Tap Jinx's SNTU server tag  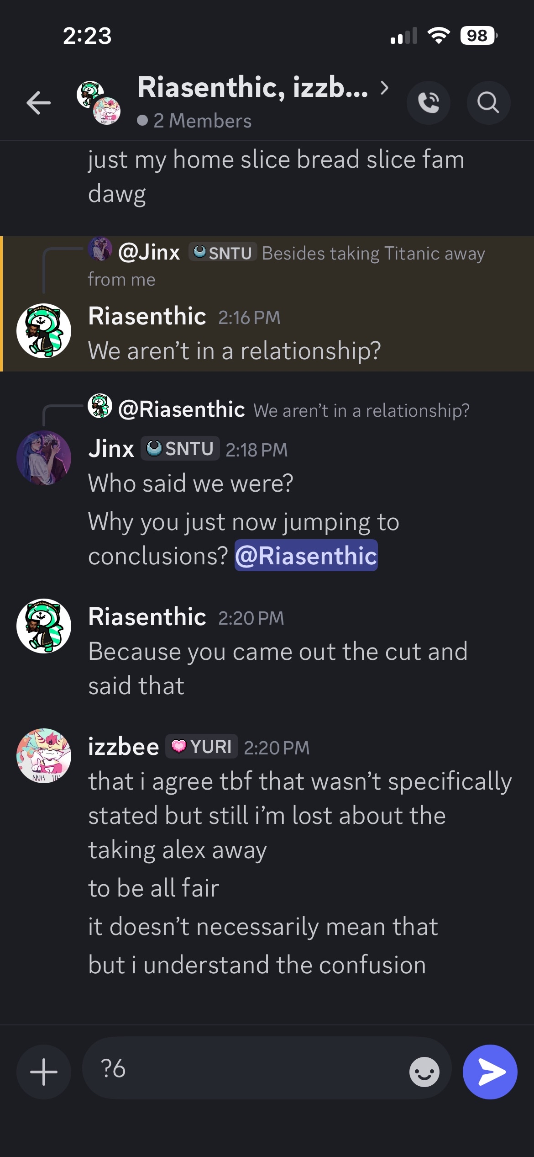point(180,449)
